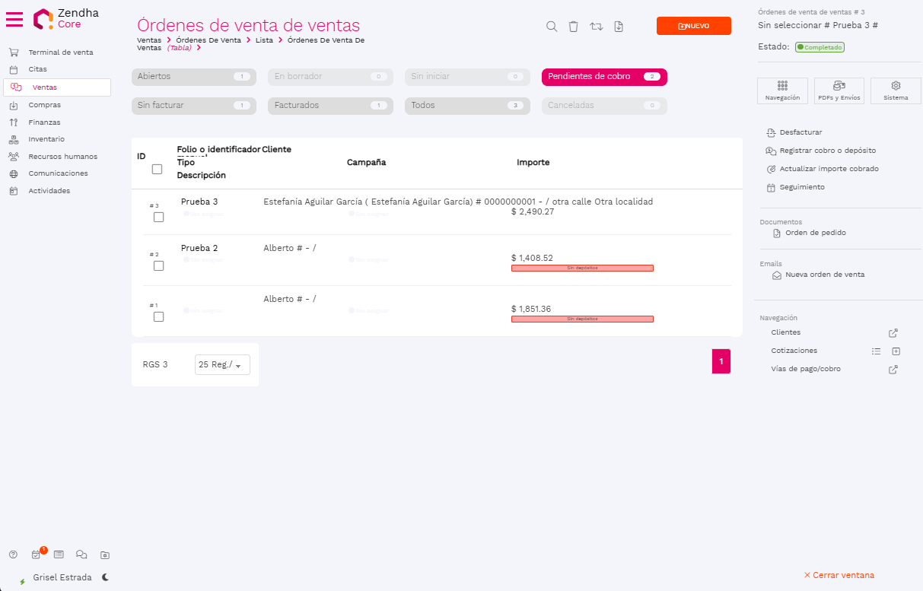Open Inventario in the sidebar
The image size is (923, 591).
coord(46,139)
